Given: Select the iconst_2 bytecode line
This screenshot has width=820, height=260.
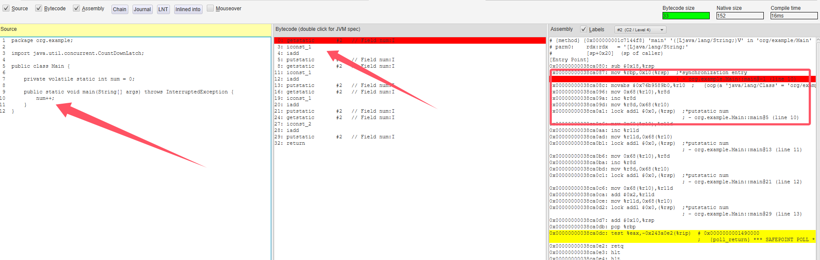Looking at the screenshot, I should (299, 124).
